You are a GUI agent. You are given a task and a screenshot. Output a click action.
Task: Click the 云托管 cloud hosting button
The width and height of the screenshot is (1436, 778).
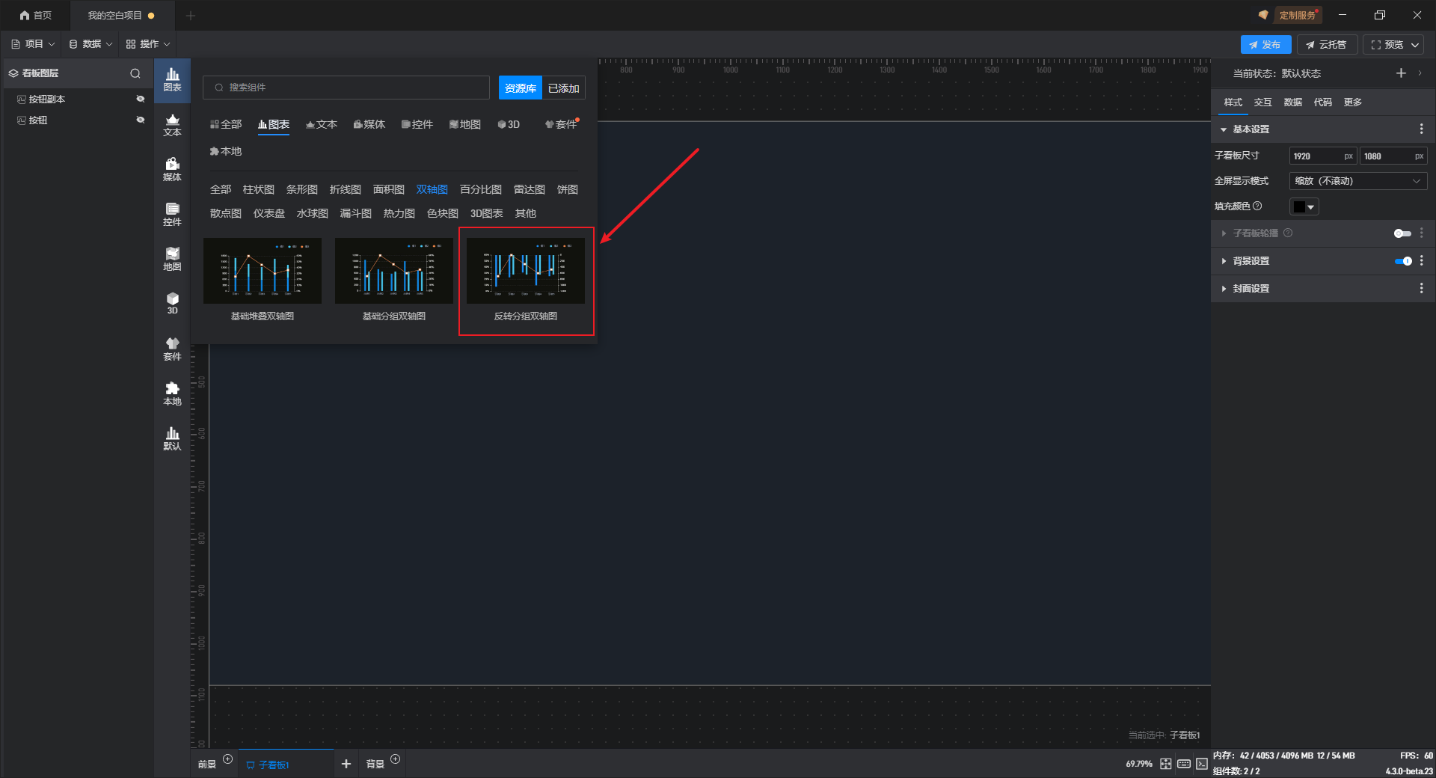click(1327, 45)
